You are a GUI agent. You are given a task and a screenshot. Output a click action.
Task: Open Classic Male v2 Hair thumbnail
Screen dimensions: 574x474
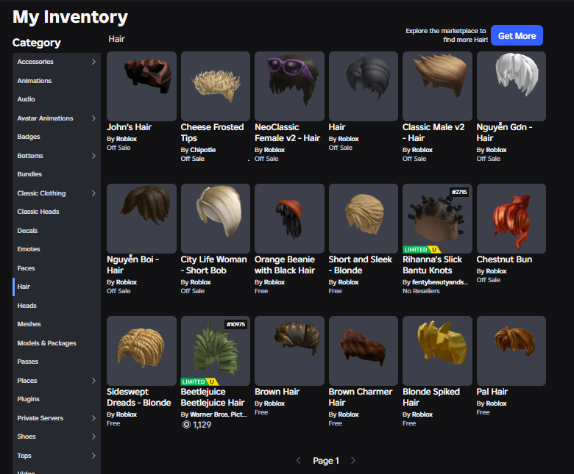coord(437,86)
